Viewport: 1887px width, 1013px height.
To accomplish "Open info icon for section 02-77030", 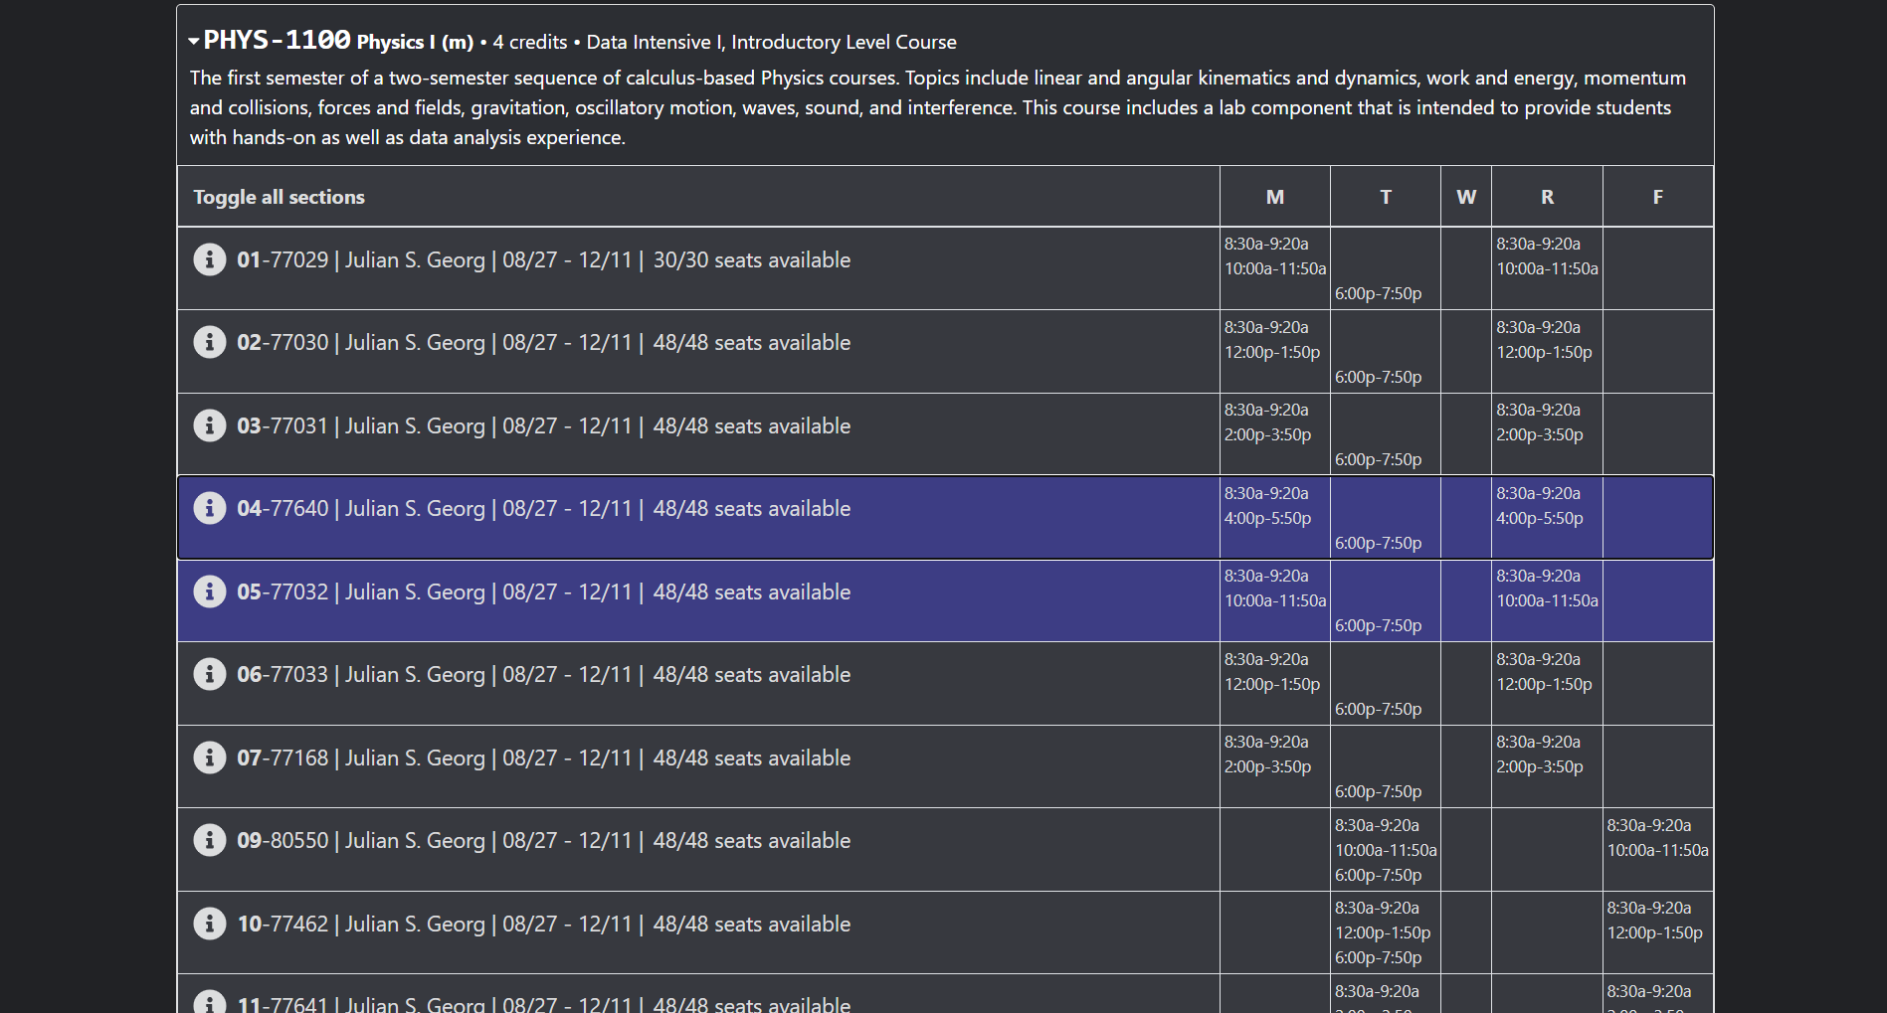I will [x=209, y=342].
